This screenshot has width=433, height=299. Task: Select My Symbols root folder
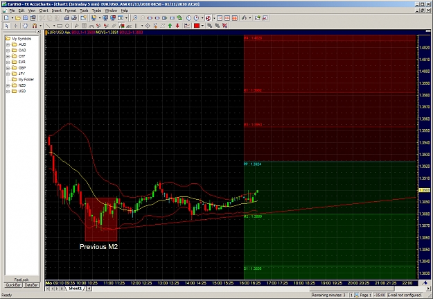(x=21, y=39)
